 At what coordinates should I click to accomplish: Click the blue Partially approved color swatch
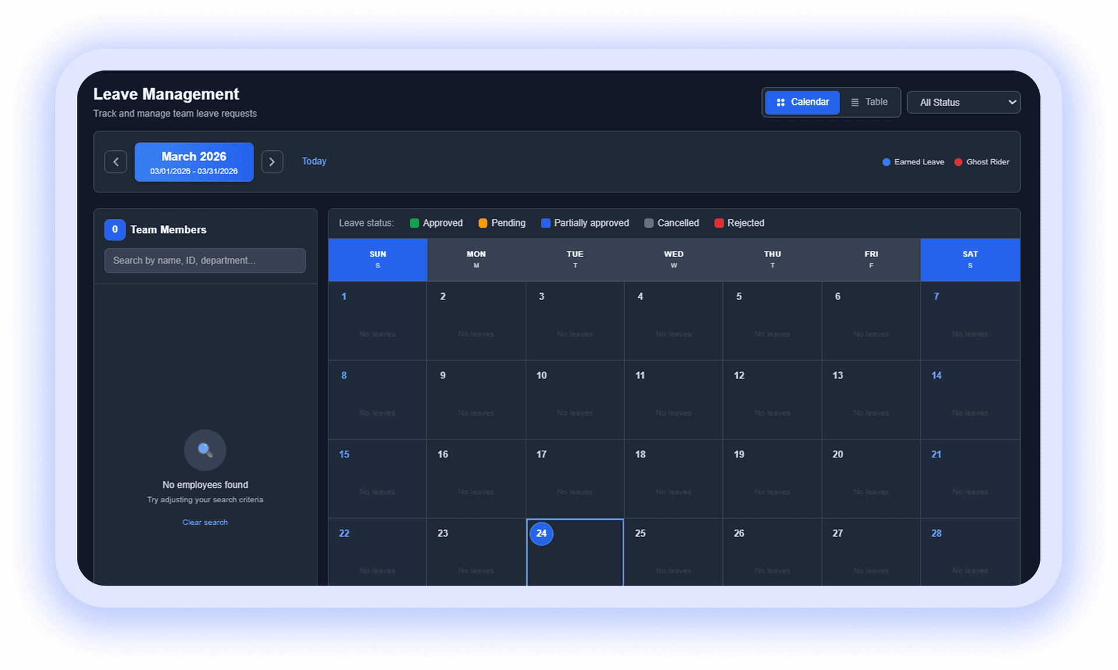point(545,223)
